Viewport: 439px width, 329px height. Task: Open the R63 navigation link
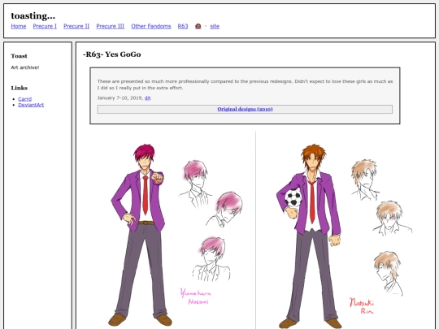coord(183,26)
